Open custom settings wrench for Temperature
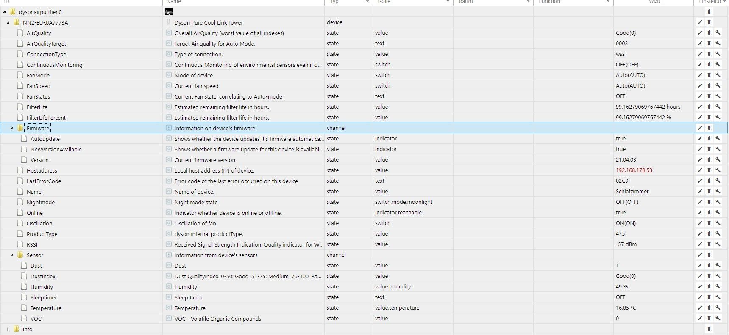729x335 pixels. coord(718,308)
